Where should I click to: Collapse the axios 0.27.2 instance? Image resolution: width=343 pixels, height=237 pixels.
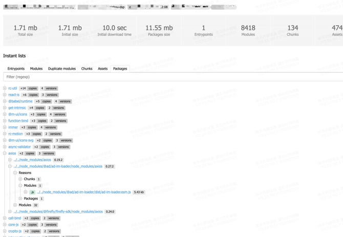tap(10, 166)
